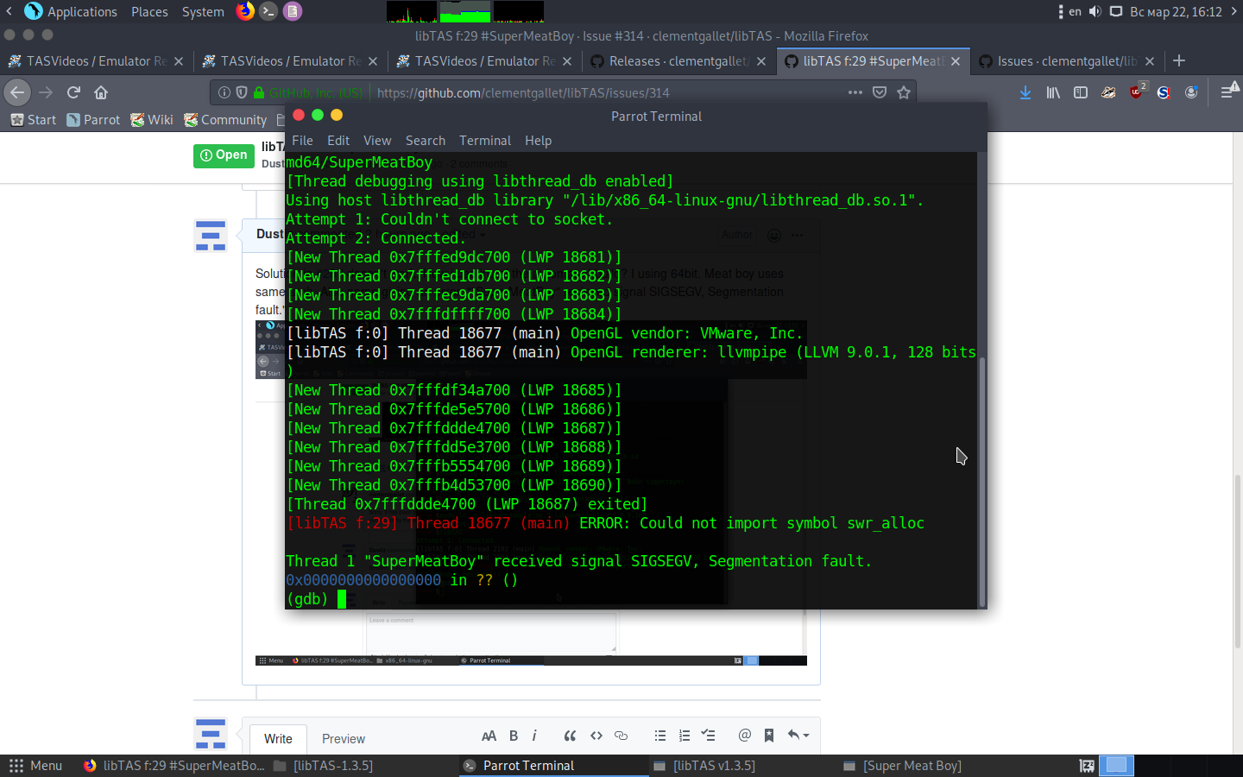Open the System menu in top panel
This screenshot has width=1243, height=777.
[203, 11]
